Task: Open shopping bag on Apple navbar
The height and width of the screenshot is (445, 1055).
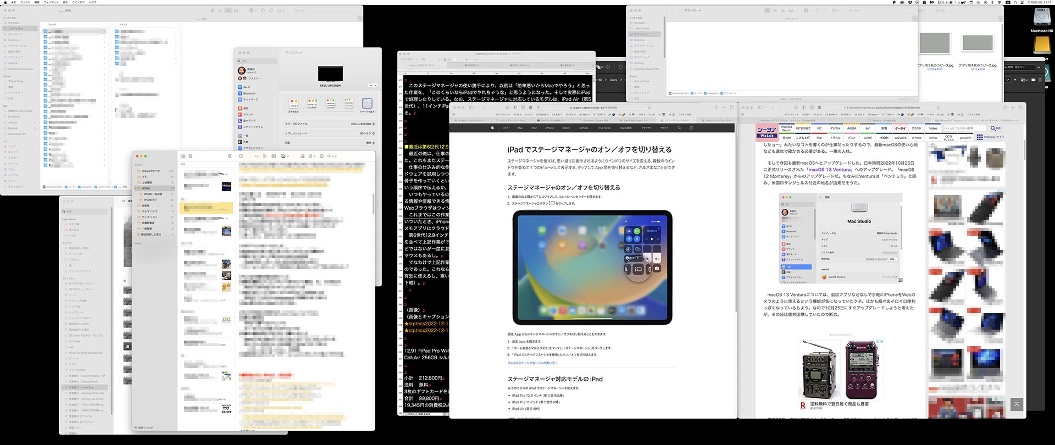Action: click(x=691, y=127)
